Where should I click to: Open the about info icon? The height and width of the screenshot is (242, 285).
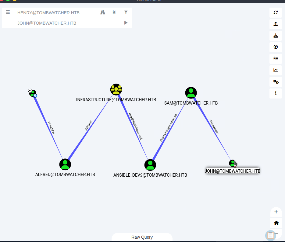(276, 93)
